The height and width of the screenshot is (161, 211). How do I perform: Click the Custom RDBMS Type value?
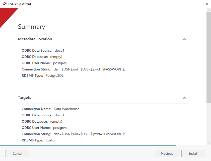click(x=51, y=140)
